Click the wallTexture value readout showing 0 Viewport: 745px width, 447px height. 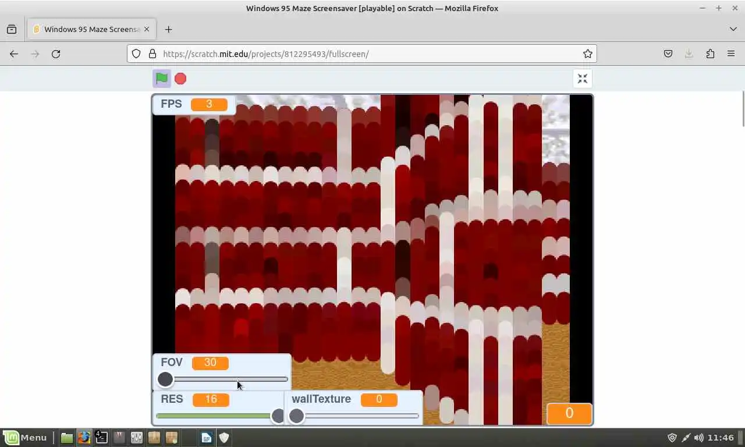(379, 399)
